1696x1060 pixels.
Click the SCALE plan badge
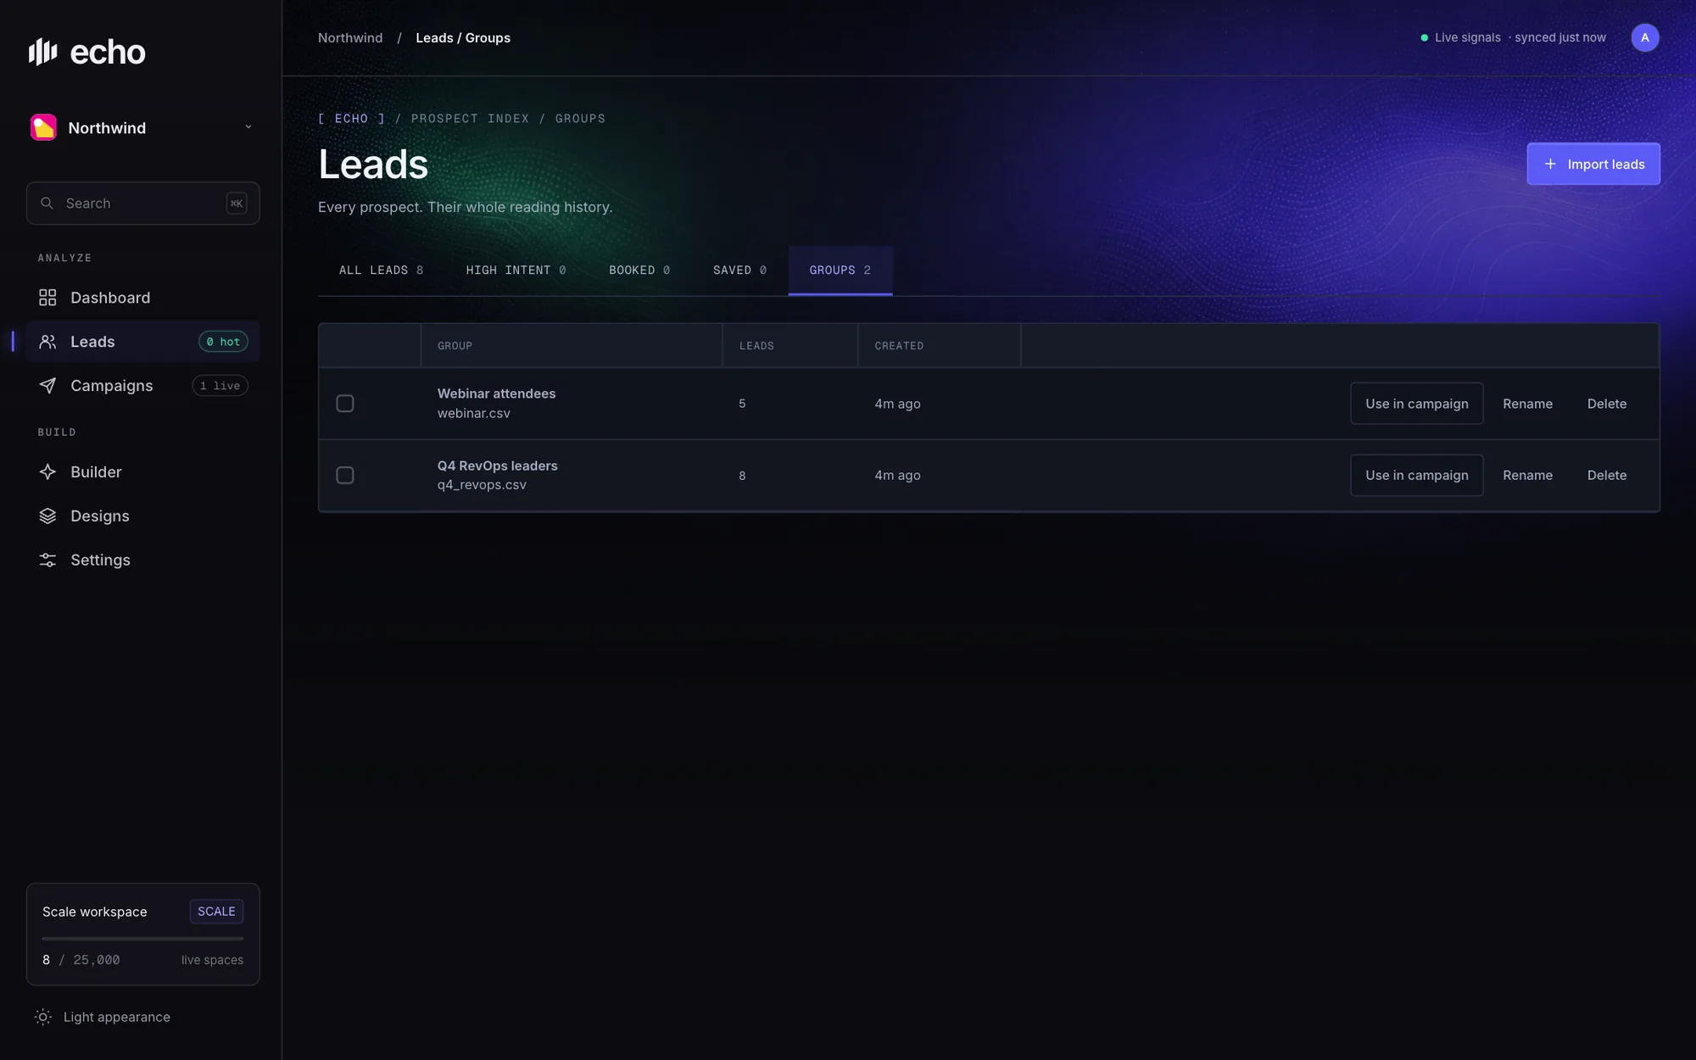point(216,912)
